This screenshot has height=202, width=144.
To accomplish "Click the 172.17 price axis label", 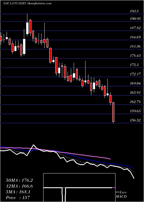I will (x=136, y=74).
